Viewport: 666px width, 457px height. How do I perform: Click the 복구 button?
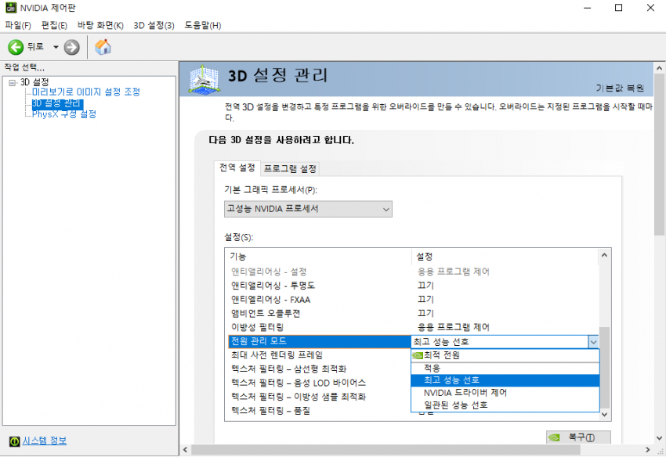point(578,437)
